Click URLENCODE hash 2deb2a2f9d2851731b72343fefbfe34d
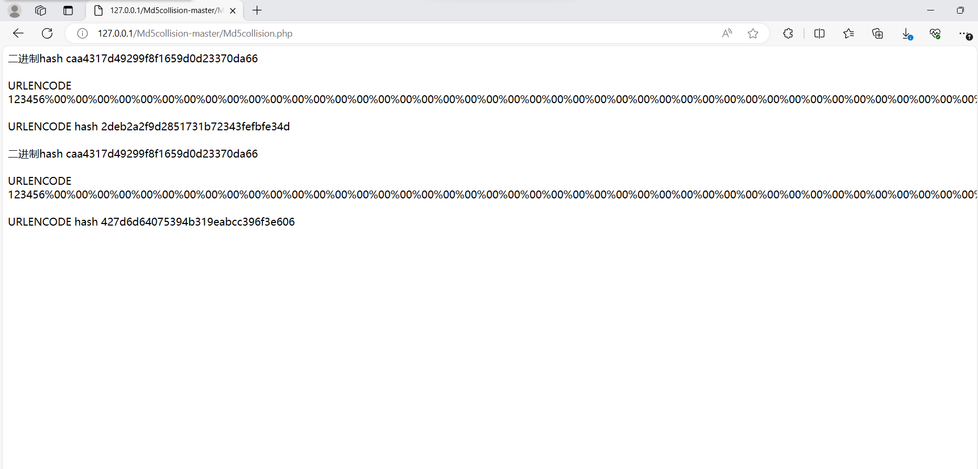The height and width of the screenshot is (469, 978). point(149,127)
